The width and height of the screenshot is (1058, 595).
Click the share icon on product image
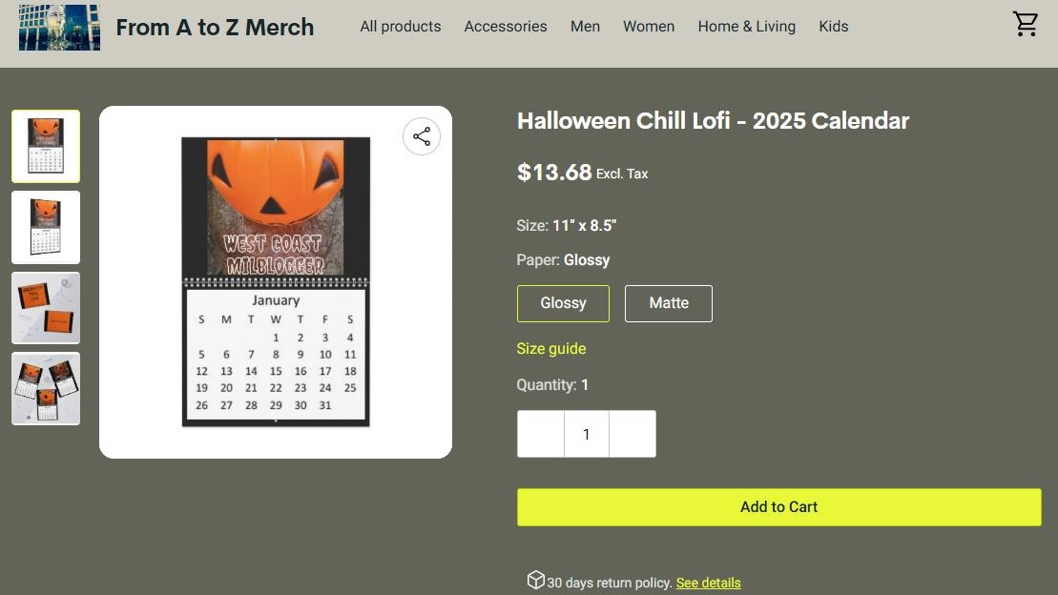click(x=422, y=136)
